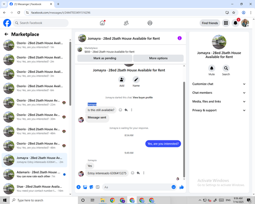Open the Facebook logo home link

click(7, 23)
